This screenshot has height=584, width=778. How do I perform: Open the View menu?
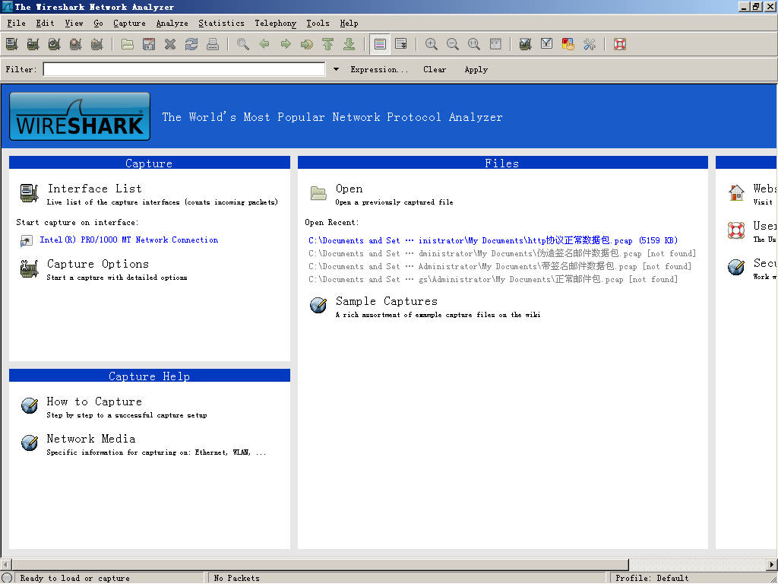[74, 24]
